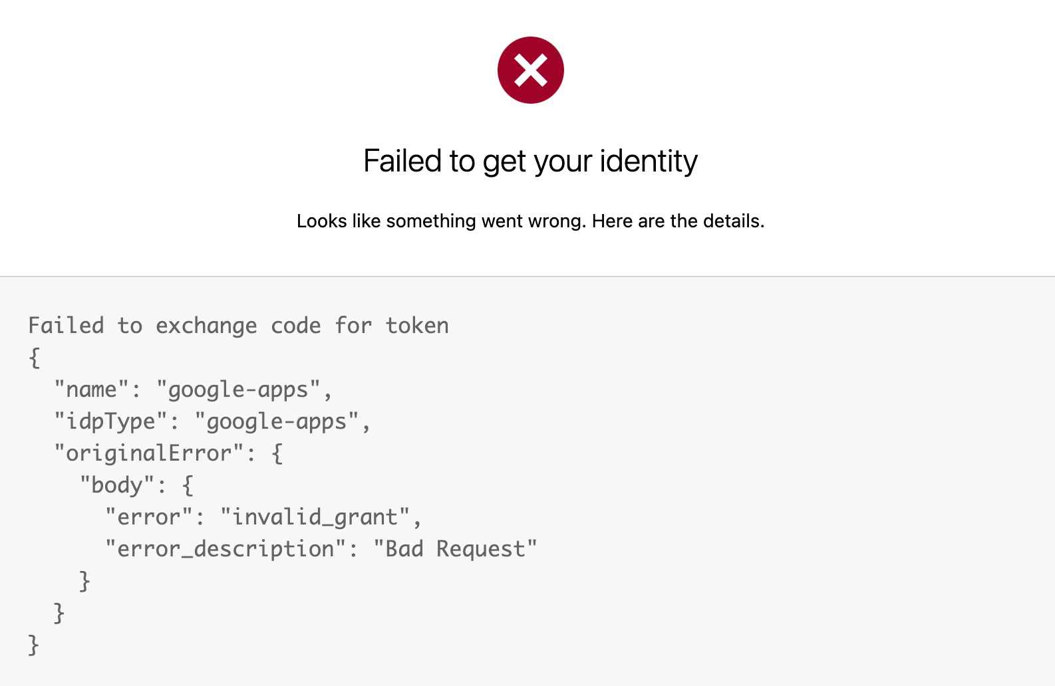1055x686 pixels.
Task: Click the "google-apps" value of the name field
Action: click(238, 390)
